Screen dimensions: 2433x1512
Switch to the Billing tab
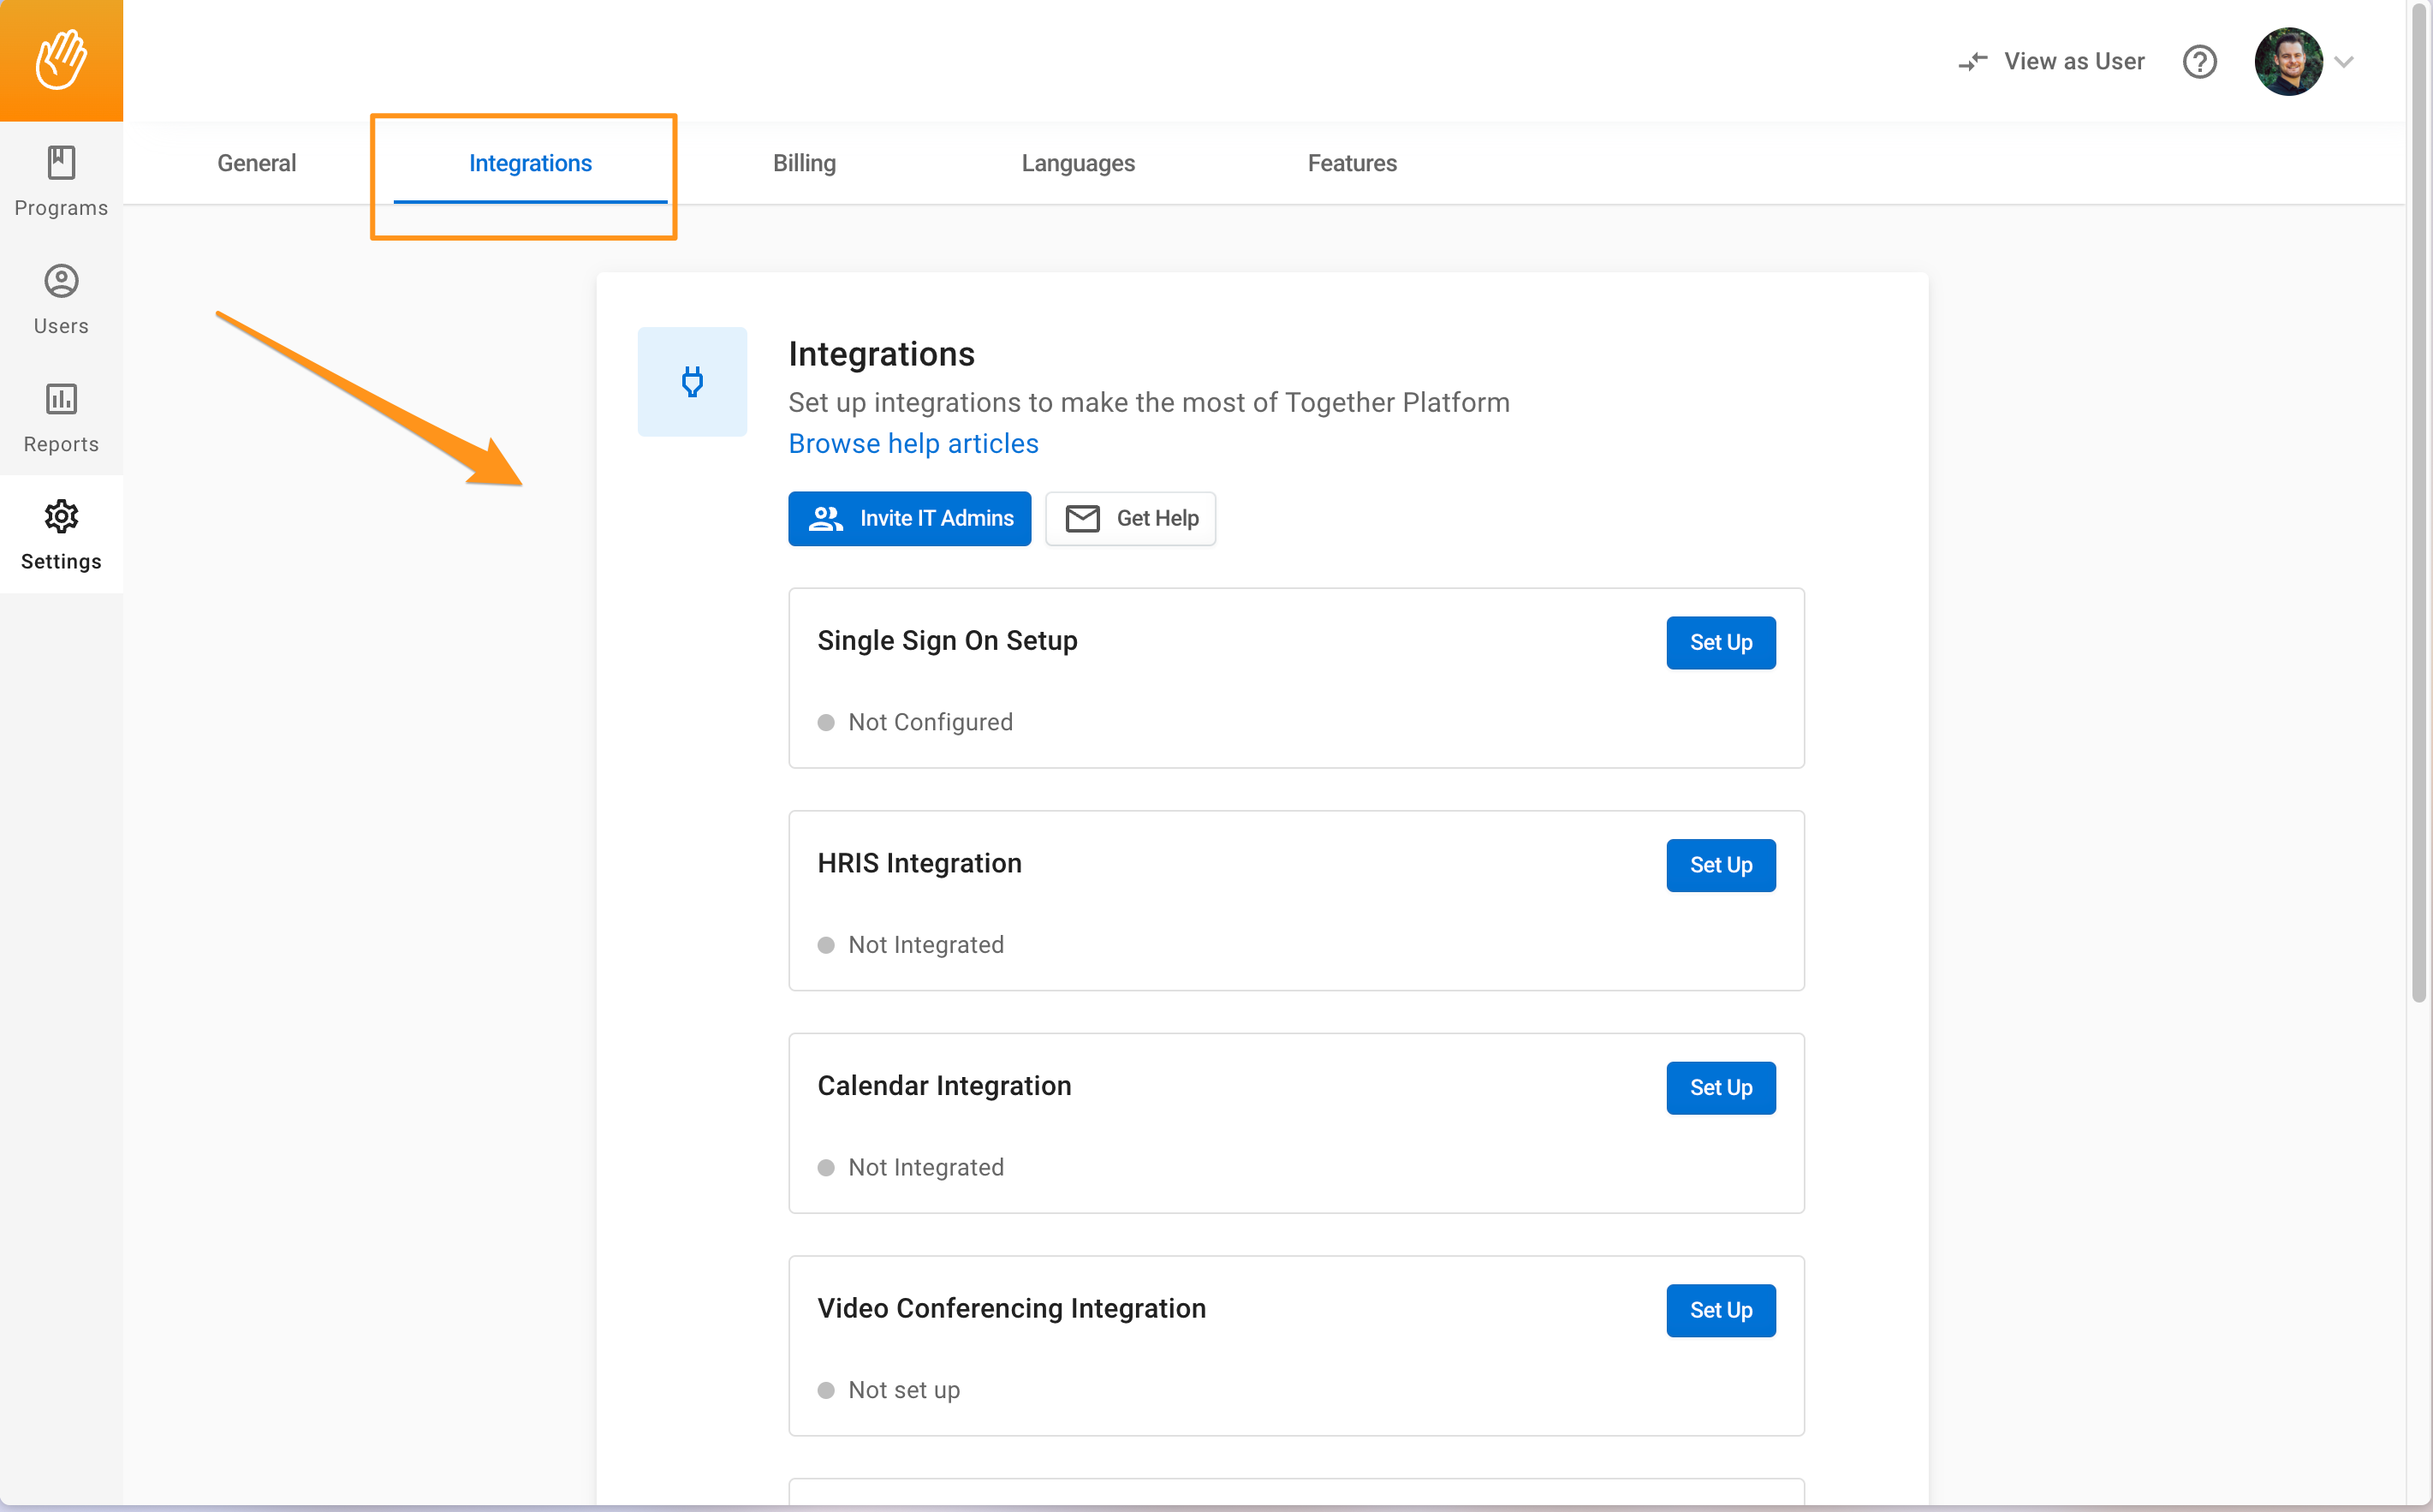pyautogui.click(x=804, y=163)
